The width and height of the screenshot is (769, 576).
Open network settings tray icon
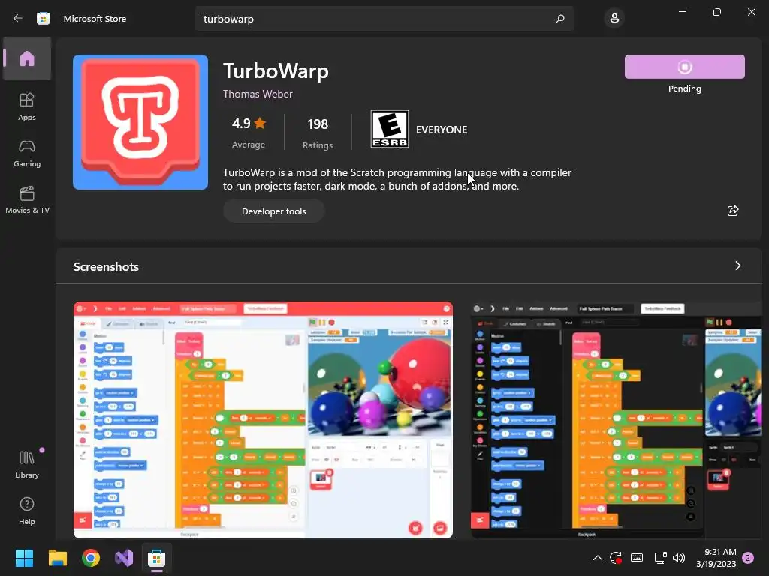pos(660,558)
